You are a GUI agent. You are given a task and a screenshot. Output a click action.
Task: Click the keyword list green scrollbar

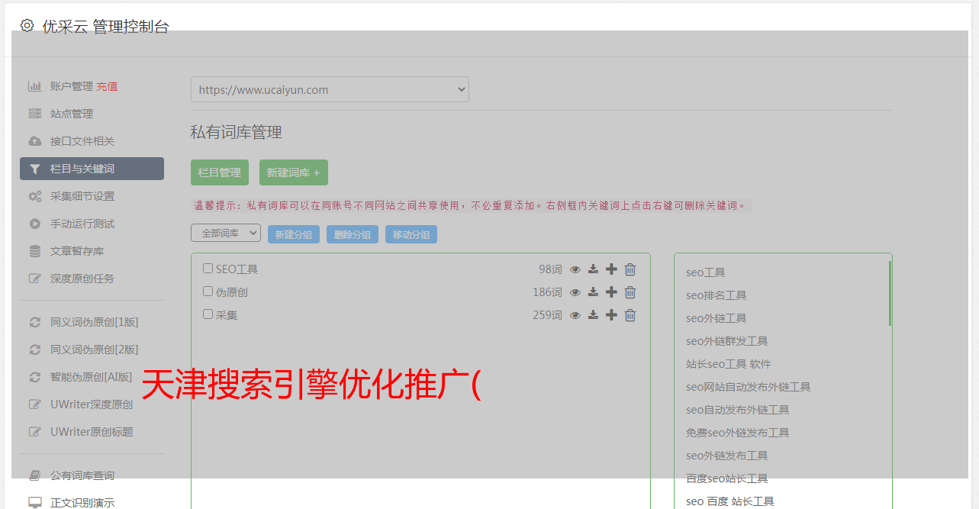click(890, 294)
